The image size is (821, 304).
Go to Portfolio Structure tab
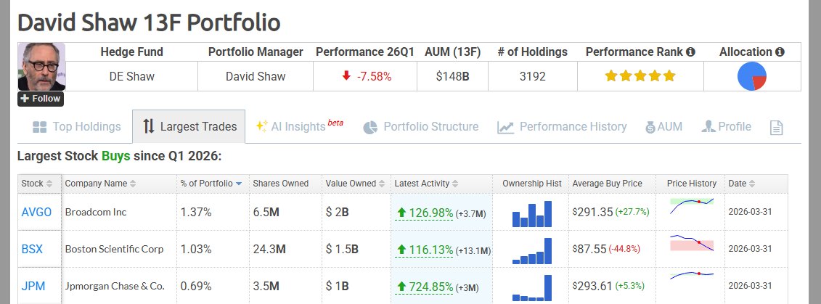coord(420,127)
